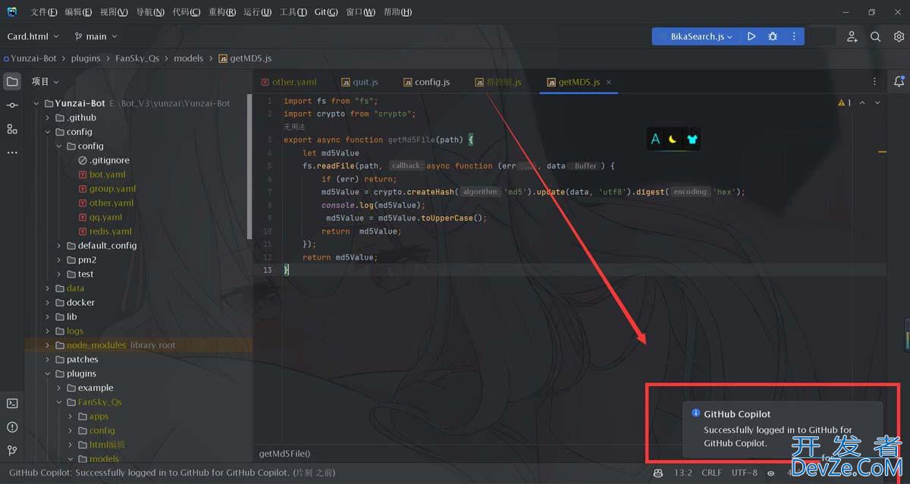The height and width of the screenshot is (484, 910).
Task: Open IDE settings gear
Action: [x=899, y=36]
